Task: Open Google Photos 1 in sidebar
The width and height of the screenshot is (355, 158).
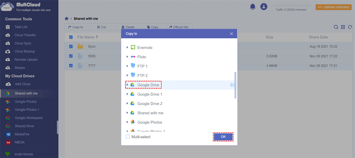Action: pyautogui.click(x=27, y=109)
